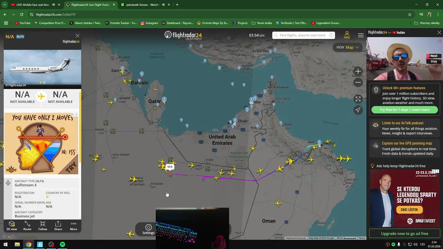The height and width of the screenshot is (249, 443).
Task: Switch to petrskutik Stream browser tab
Action: pos(142,5)
